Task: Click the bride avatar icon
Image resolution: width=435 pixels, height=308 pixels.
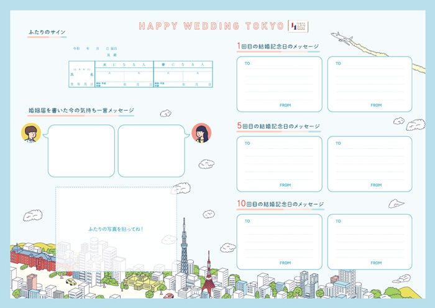Action: point(201,133)
